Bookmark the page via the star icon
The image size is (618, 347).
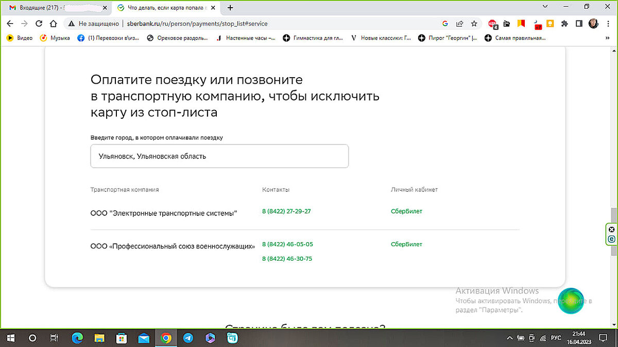474,24
